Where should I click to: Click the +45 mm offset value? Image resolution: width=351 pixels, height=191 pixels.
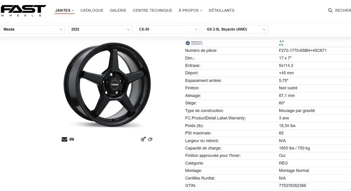tap(286, 73)
